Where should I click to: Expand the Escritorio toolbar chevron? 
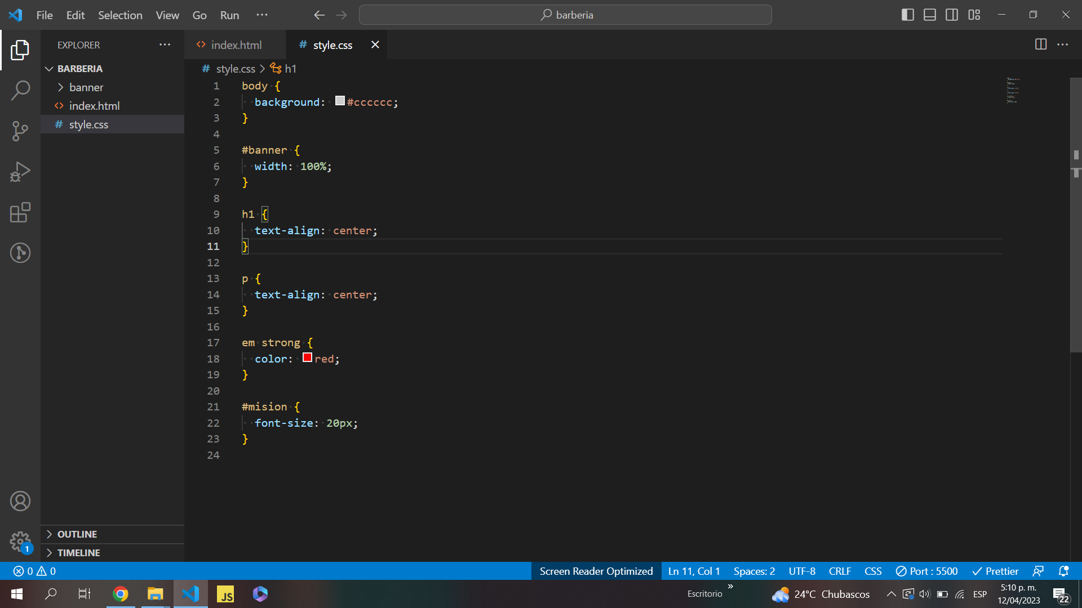coord(730,587)
